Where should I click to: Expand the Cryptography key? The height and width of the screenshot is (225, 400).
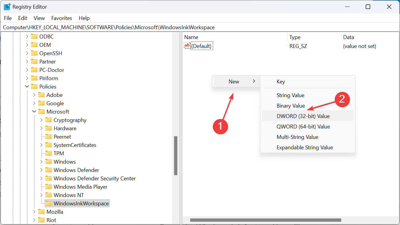tap(41, 120)
